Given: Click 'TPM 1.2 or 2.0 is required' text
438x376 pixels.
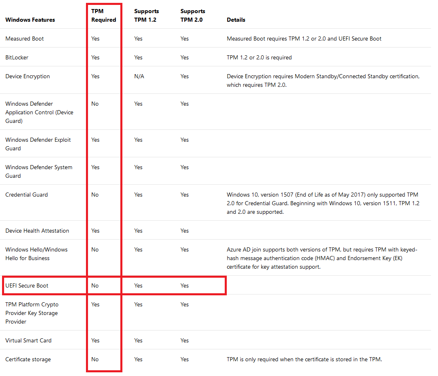Looking at the screenshot, I should click(x=259, y=57).
